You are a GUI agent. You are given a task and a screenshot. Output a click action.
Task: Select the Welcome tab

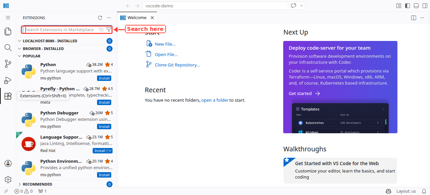coord(137,18)
